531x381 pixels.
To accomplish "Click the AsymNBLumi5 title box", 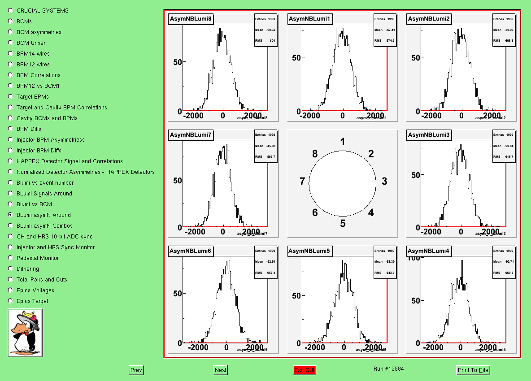I will (x=310, y=251).
